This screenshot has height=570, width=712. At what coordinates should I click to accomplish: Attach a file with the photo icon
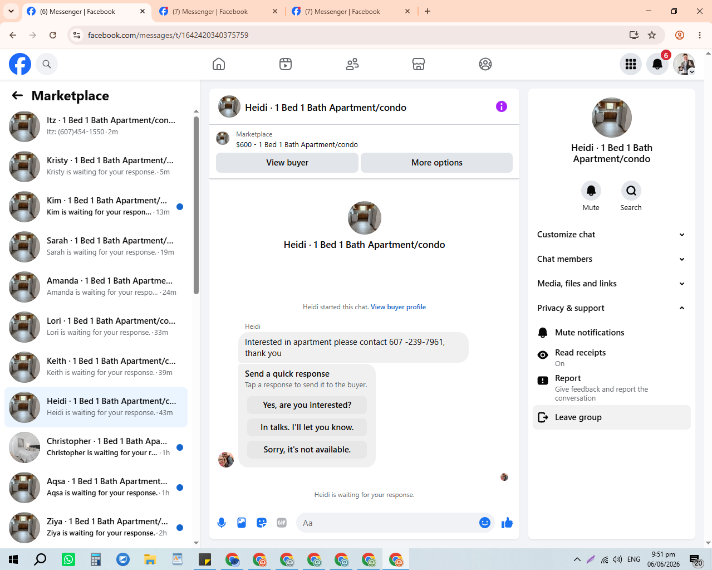coord(242,523)
